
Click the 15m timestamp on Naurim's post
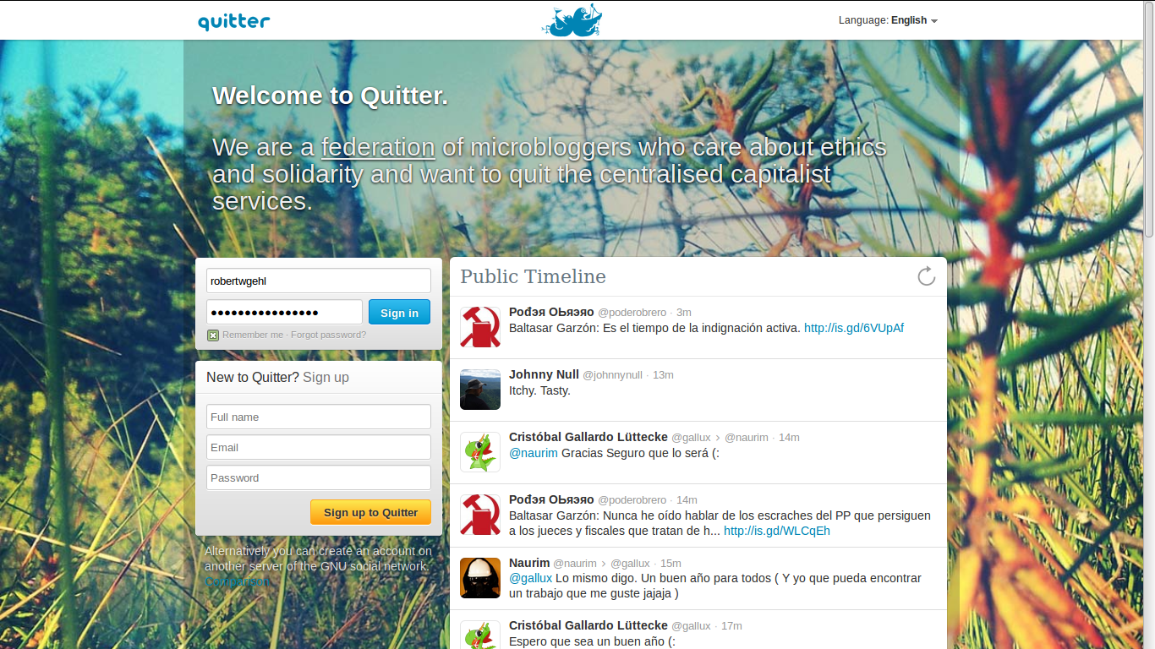pyautogui.click(x=671, y=564)
